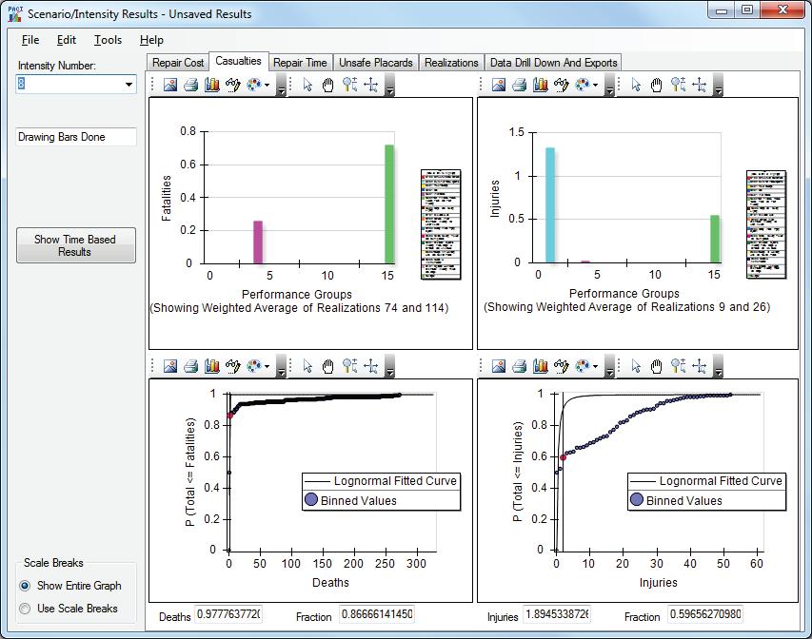Click the crosshair axis tool above the Fatalities chart
This screenshot has height=639, width=812.
tap(371, 85)
